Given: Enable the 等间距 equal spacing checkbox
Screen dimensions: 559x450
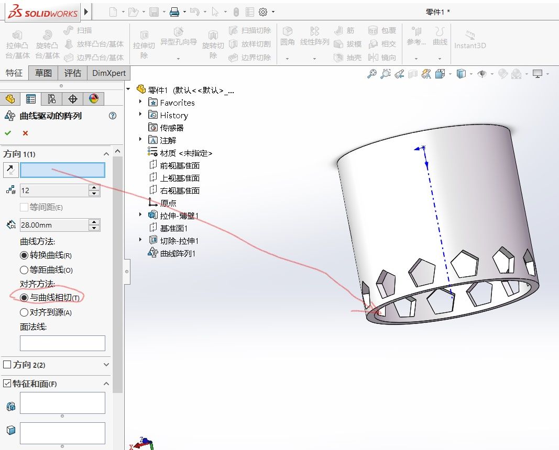Looking at the screenshot, I should coord(24,207).
